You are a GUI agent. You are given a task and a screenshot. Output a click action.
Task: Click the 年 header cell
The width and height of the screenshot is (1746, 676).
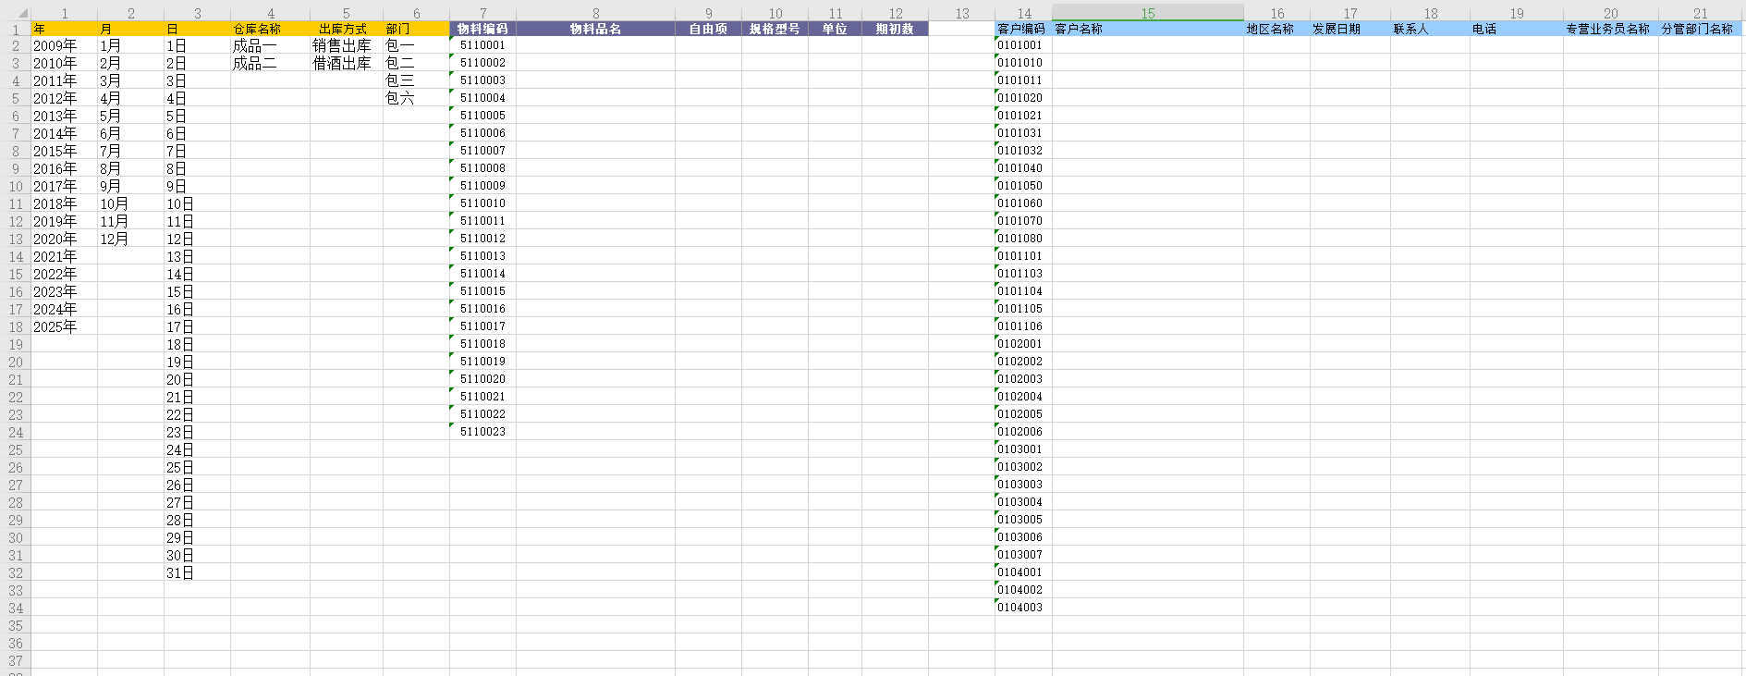pos(65,29)
